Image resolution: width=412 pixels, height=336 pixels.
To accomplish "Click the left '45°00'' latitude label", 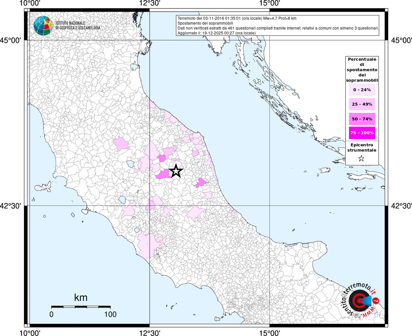I will 11,40.
